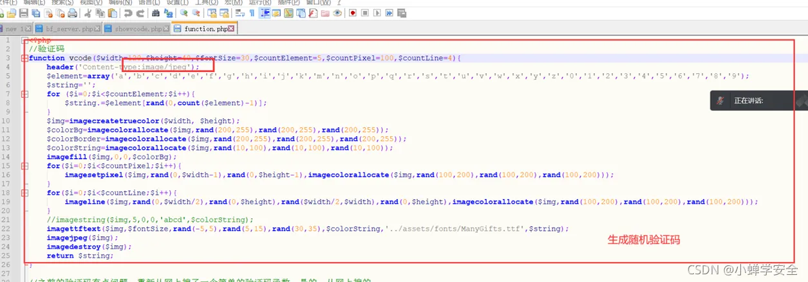Paste from clipboard via toolbar icon

(x=112, y=13)
